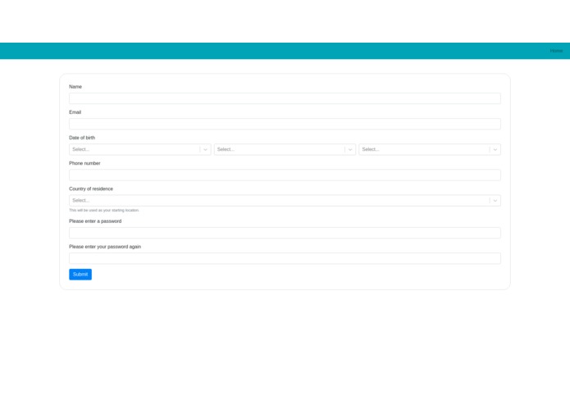Screen dimensions: 570x405
Task: Open the first Date of birth dropdown
Action: 139,149
